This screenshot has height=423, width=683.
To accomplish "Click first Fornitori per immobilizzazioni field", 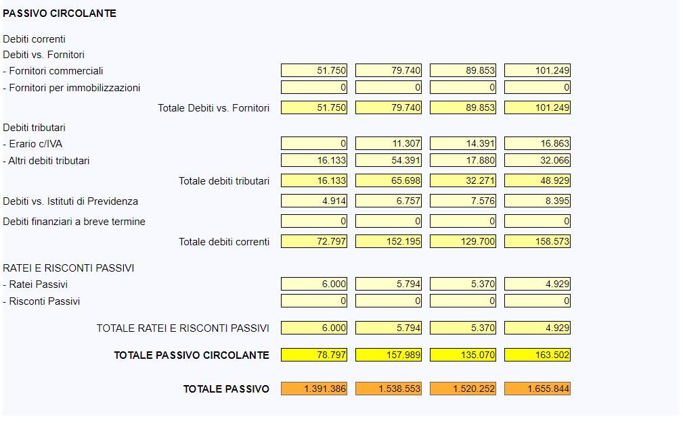I will point(314,87).
